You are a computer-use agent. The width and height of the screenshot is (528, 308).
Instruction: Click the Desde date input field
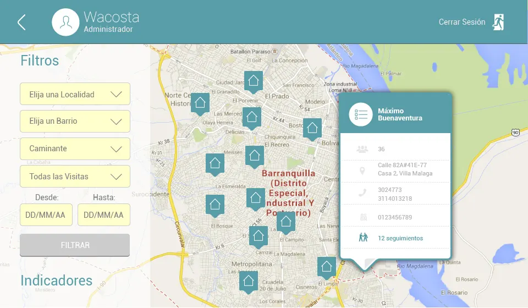pos(46,215)
